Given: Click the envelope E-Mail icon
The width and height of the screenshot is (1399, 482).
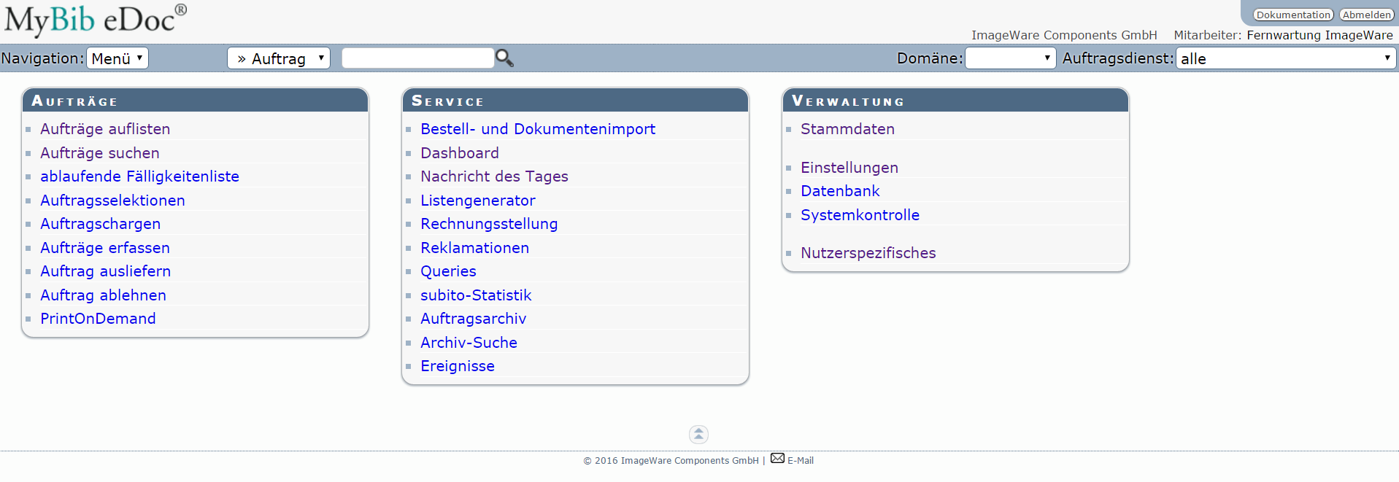Looking at the screenshot, I should (777, 459).
